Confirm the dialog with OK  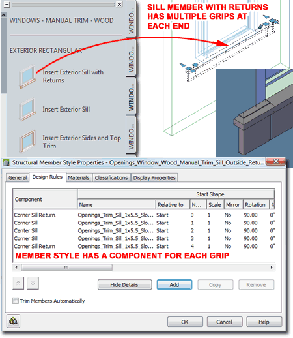(185, 322)
